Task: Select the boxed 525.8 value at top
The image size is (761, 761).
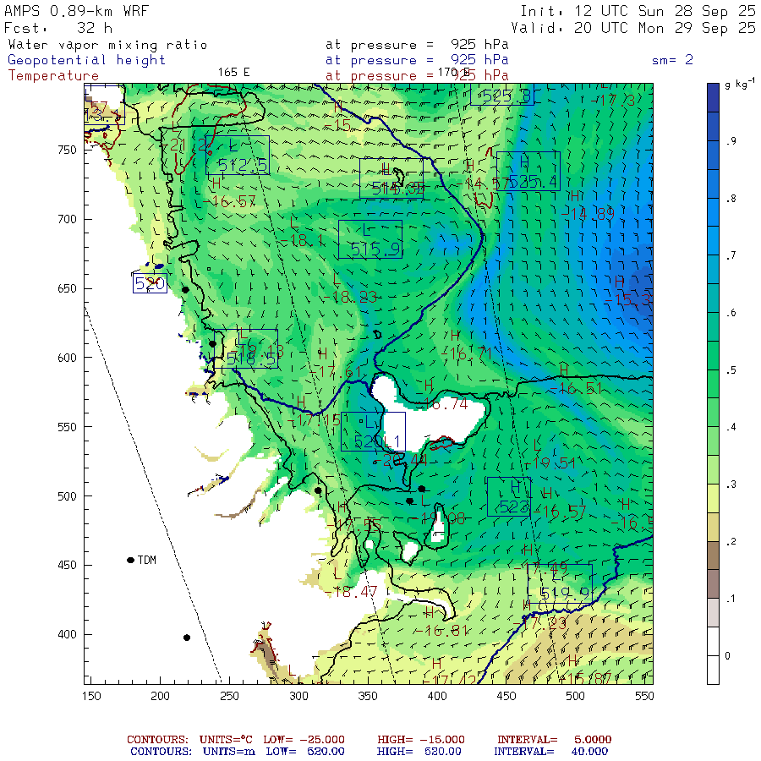Action: [501, 95]
